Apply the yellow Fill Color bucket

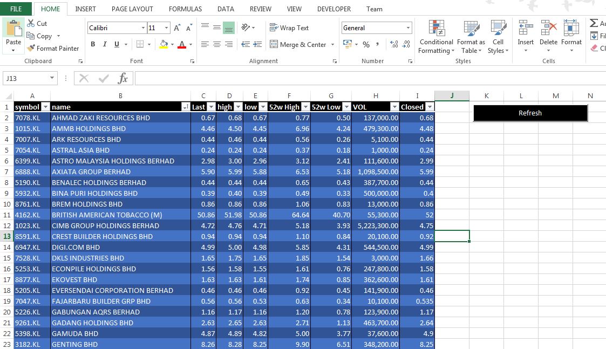point(164,44)
